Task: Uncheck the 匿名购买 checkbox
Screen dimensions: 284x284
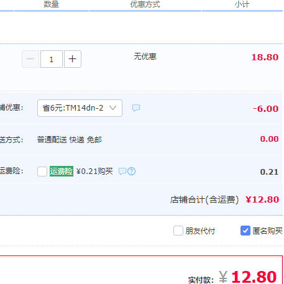Action: point(245,231)
